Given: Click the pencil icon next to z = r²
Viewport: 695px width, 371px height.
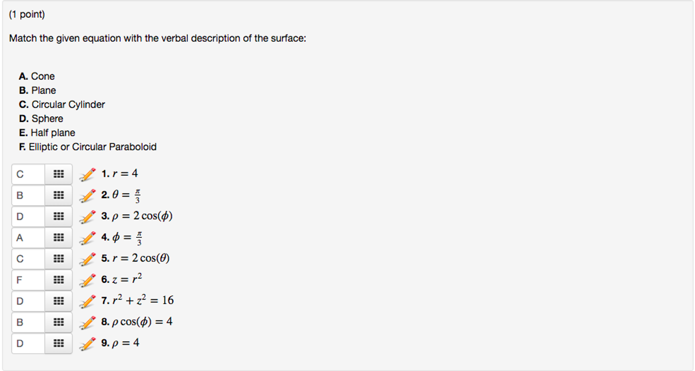Looking at the screenshot, I should (x=88, y=280).
